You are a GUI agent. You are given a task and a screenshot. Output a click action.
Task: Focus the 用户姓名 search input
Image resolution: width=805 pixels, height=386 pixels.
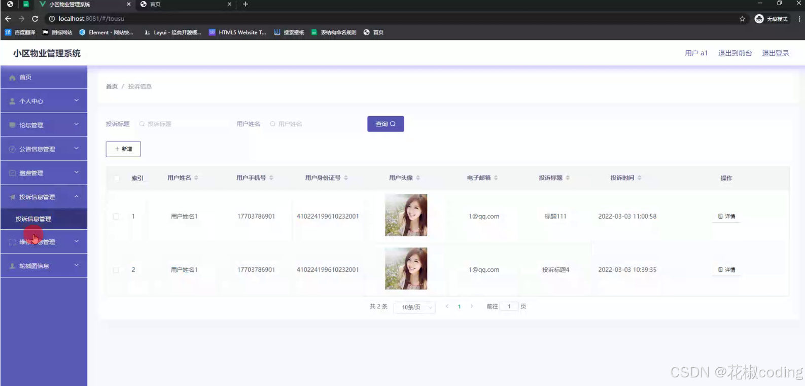(312, 124)
